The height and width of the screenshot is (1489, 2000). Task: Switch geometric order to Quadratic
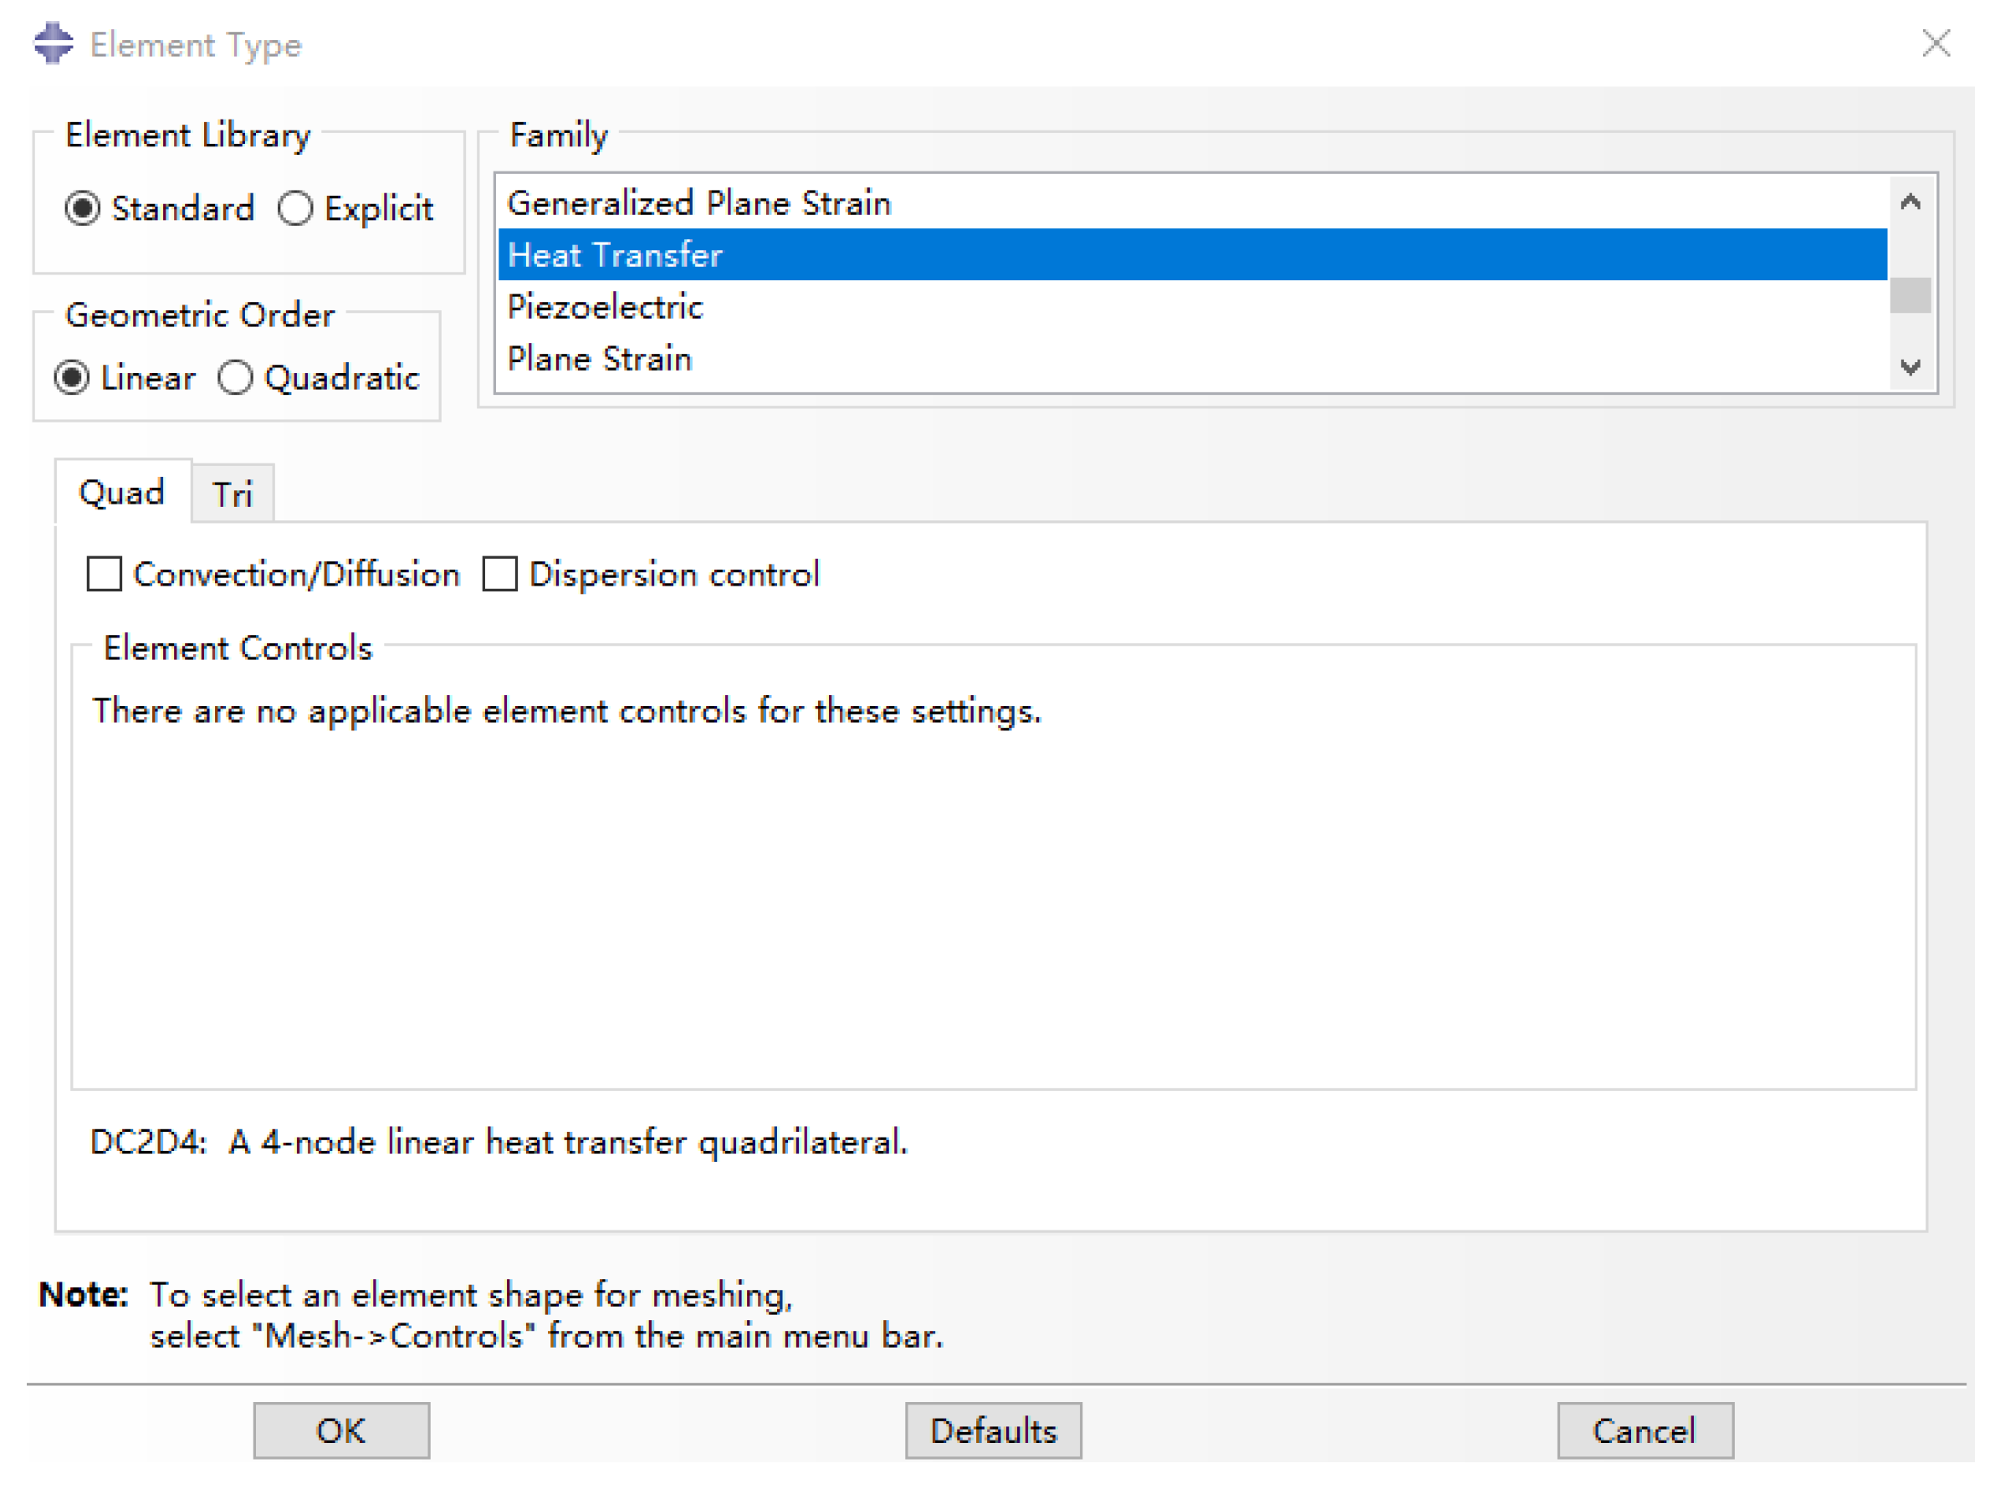point(235,376)
